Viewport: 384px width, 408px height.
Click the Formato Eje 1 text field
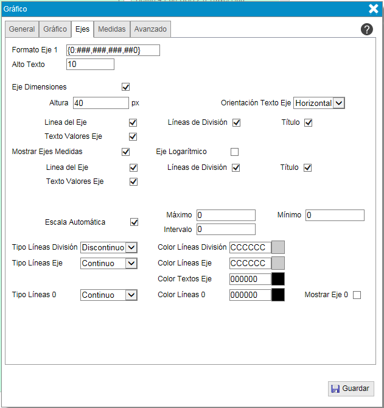tap(113, 50)
